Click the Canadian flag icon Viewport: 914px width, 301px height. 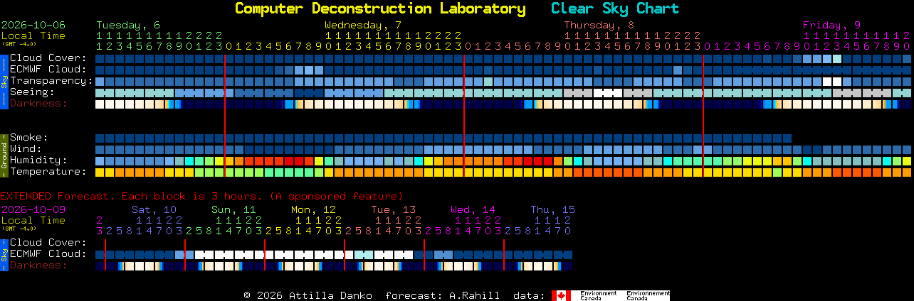[562, 295]
